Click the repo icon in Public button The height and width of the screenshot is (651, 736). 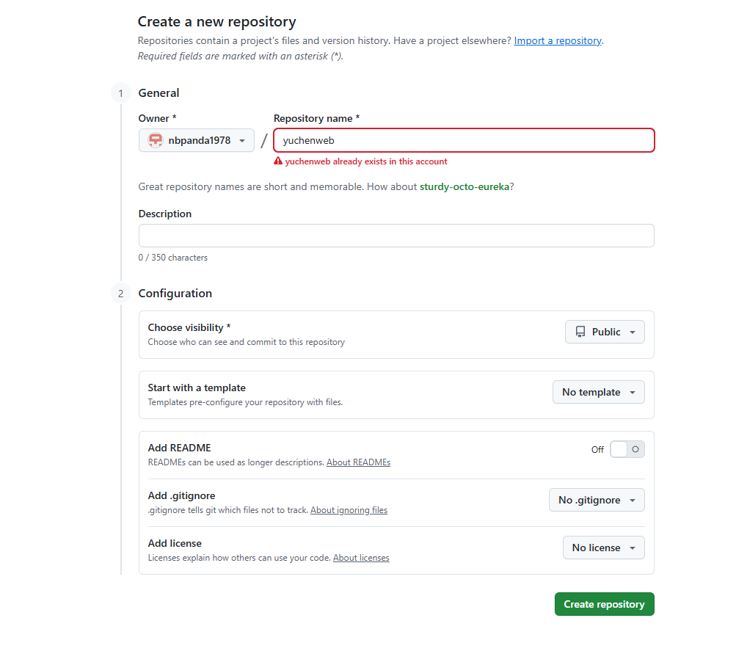click(x=580, y=332)
